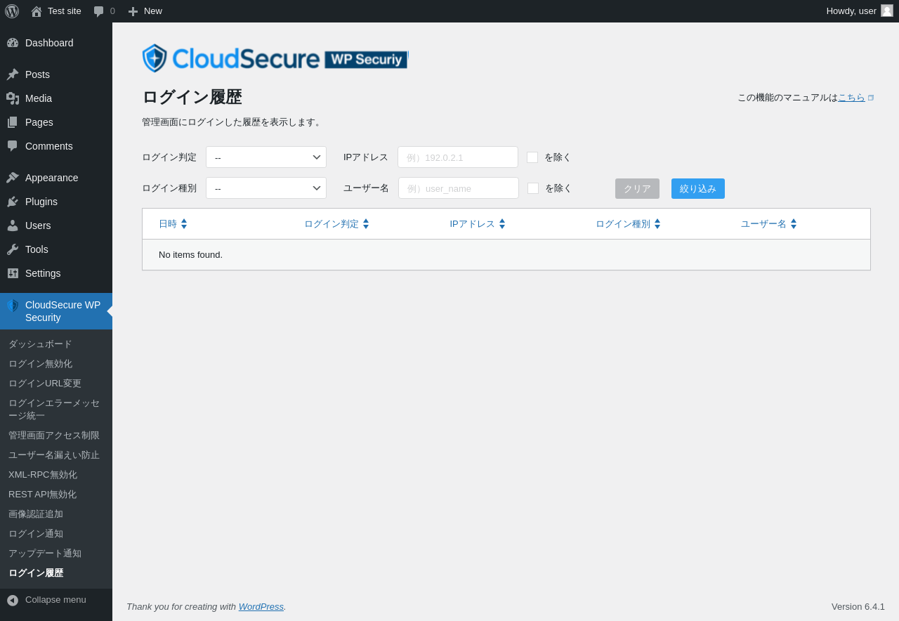Click the CloudSecure WP Security logo
This screenshot has width=899, height=621.
[275, 58]
